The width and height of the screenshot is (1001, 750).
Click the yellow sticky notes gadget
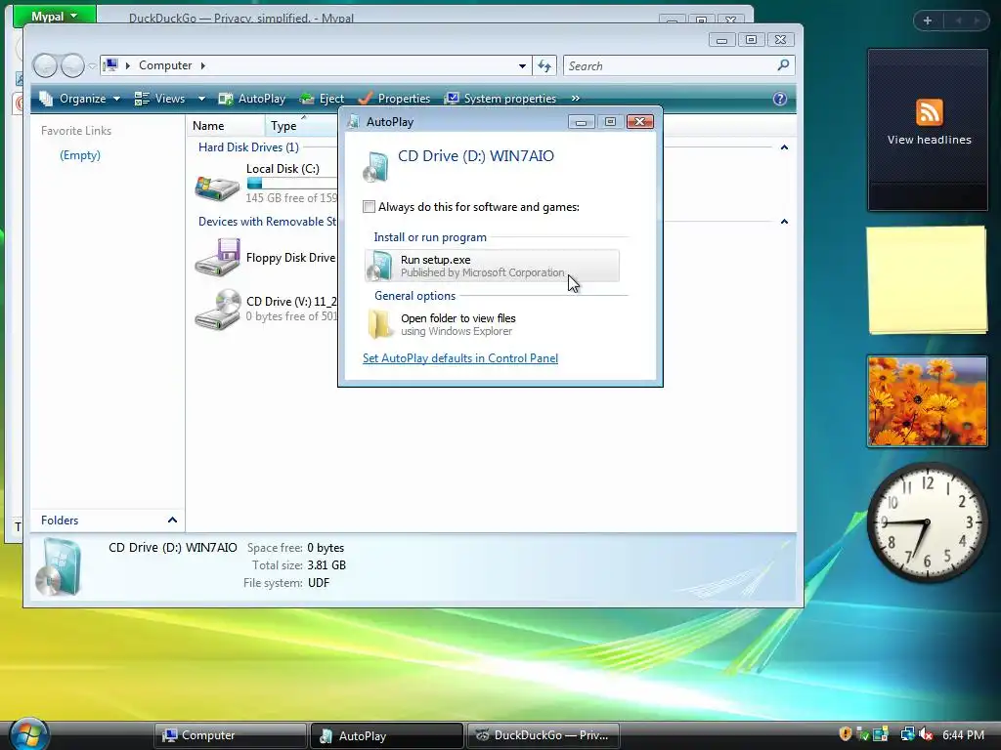[x=928, y=279]
